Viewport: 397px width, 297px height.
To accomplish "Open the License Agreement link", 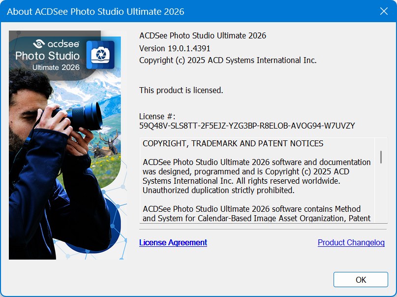I will (x=173, y=242).
